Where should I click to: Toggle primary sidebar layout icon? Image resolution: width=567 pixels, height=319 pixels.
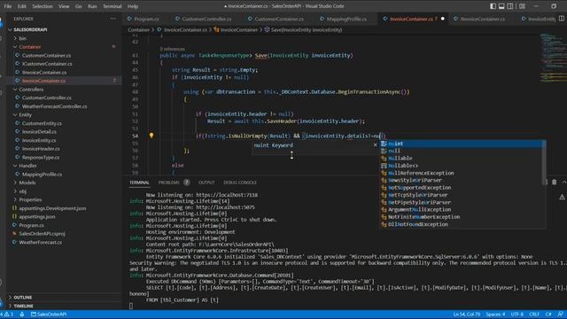point(493,6)
